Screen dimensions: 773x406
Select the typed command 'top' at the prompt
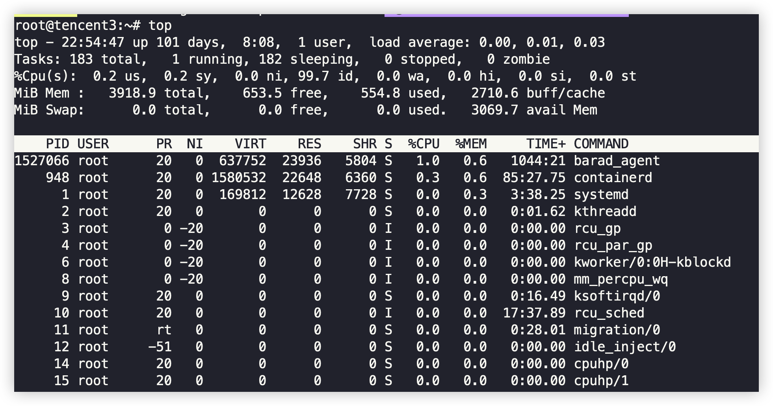(160, 26)
